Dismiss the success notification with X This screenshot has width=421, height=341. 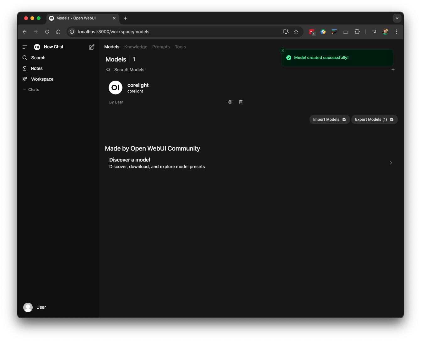[283, 51]
